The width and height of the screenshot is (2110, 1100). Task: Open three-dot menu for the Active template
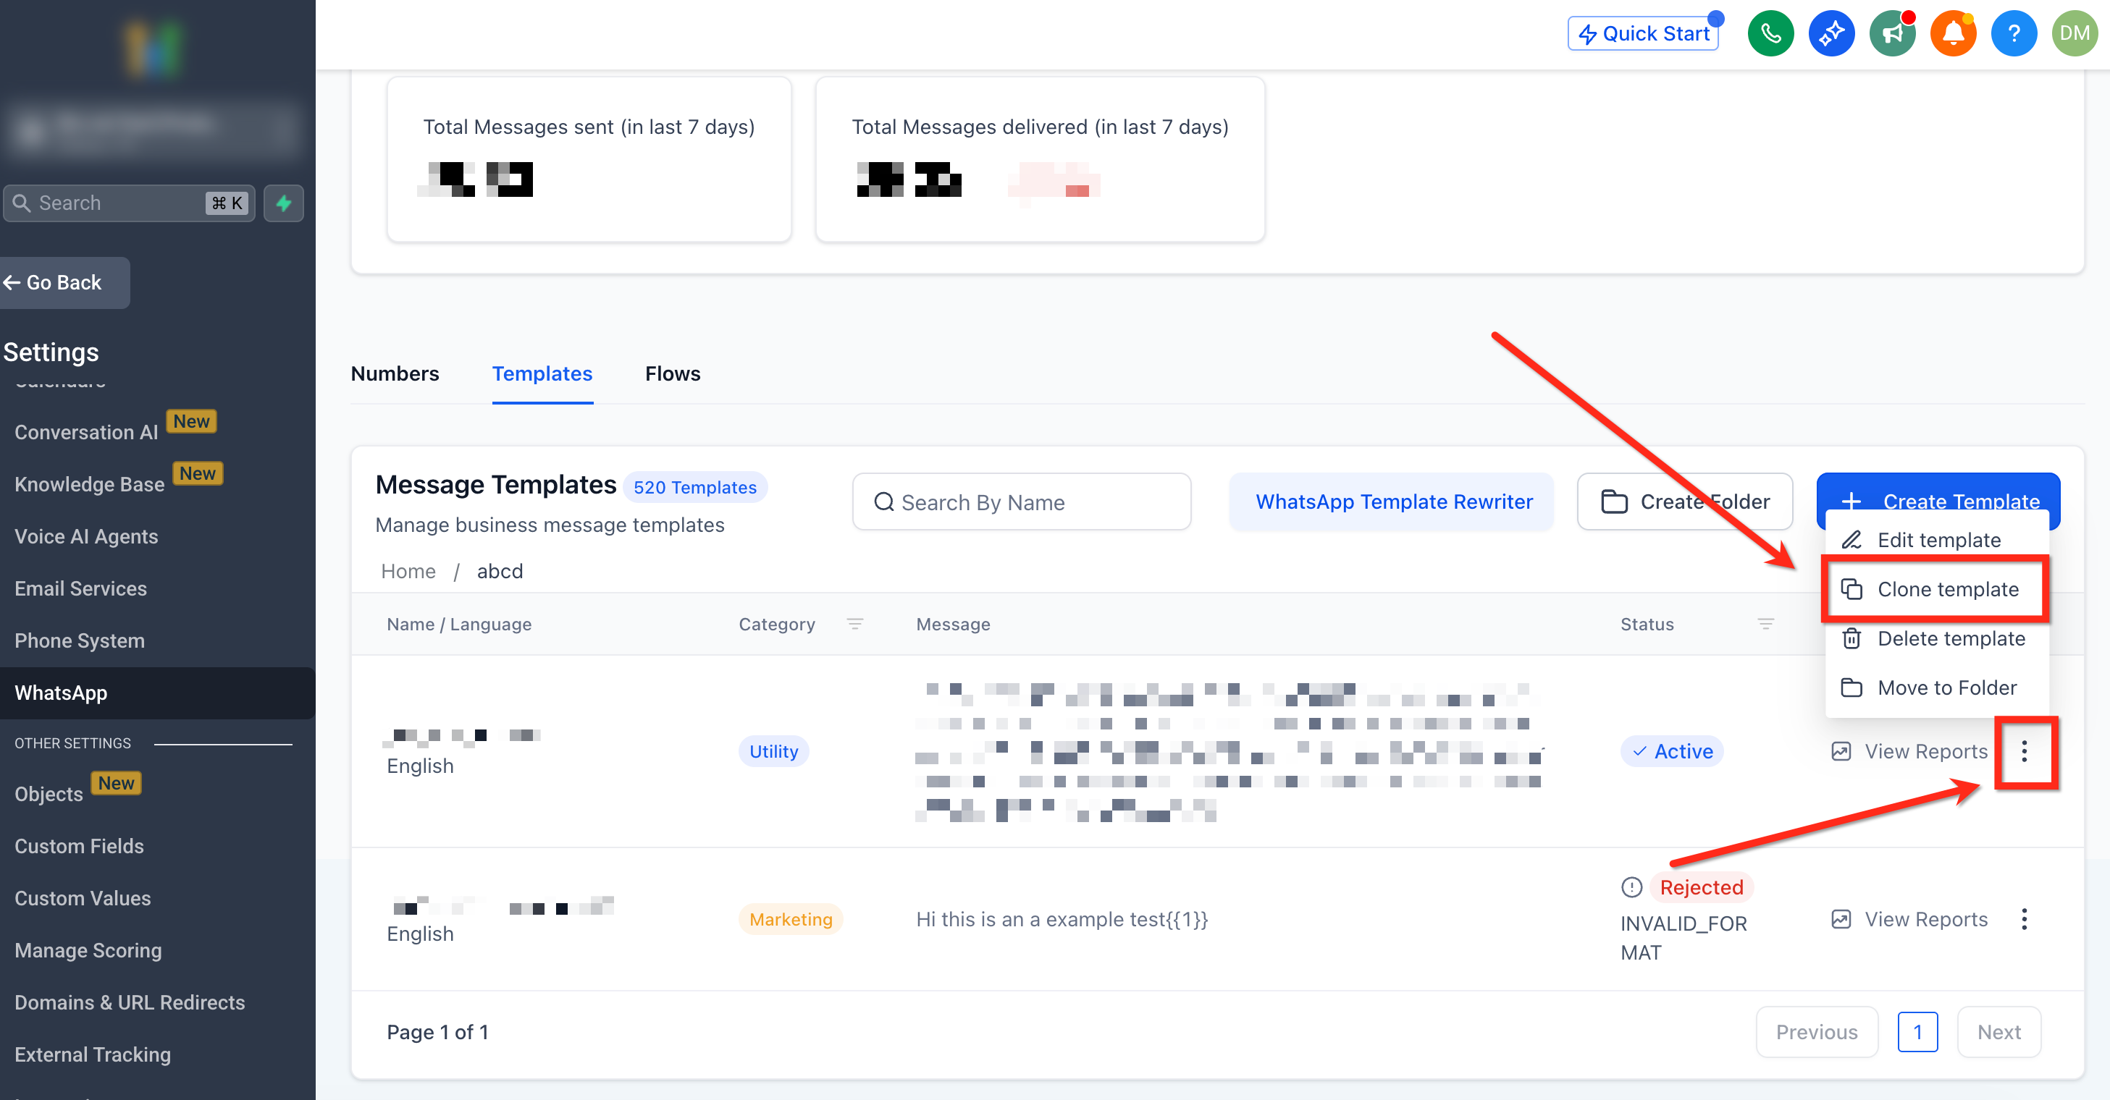click(2023, 751)
